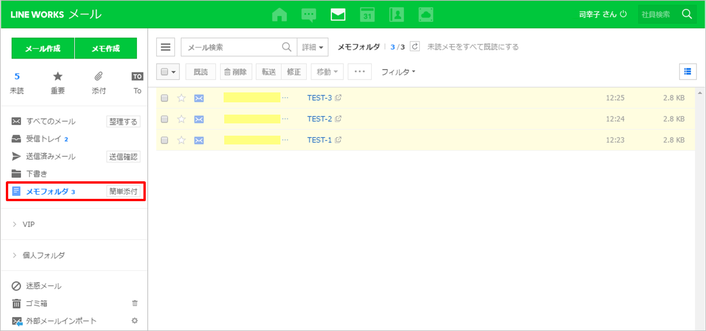
Task: Click the refresh icon beside memo count
Action: 415,47
